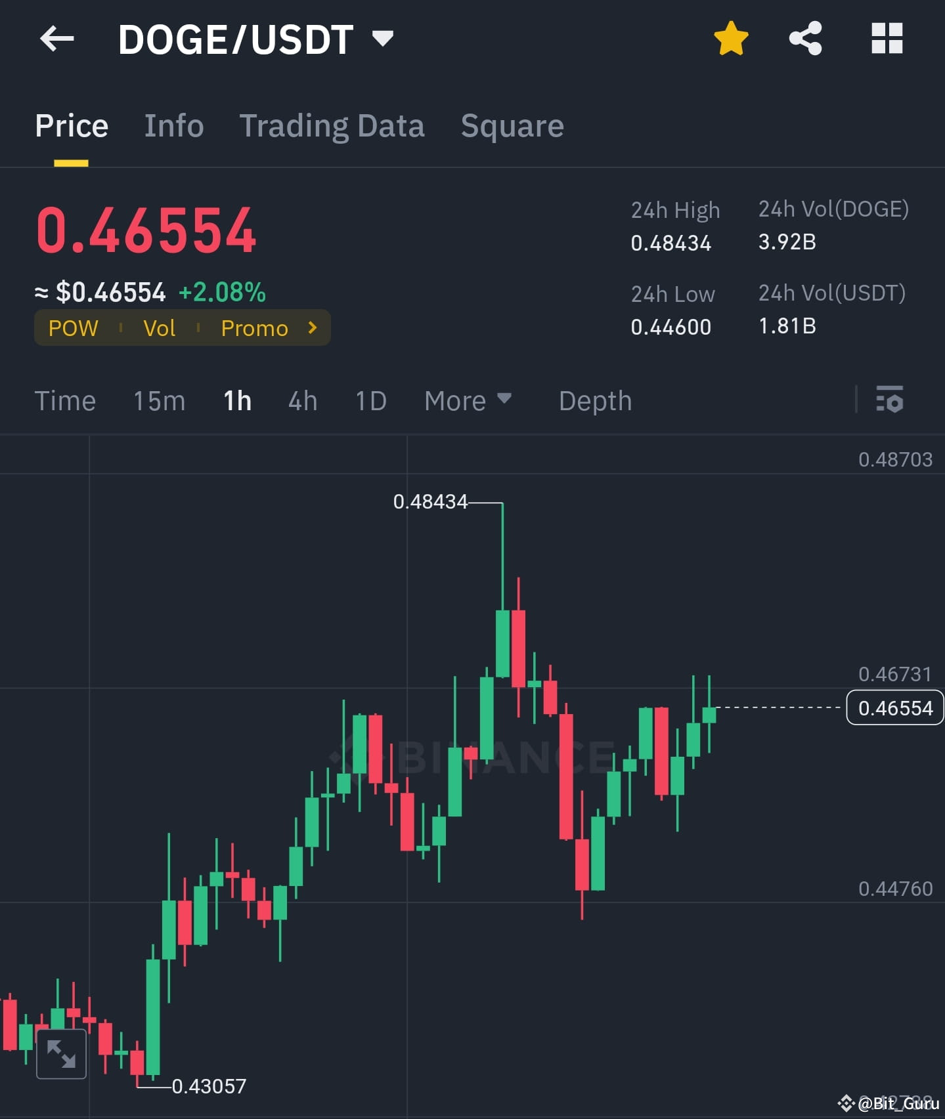Open the chart settings icon beside Depth

[890, 400]
